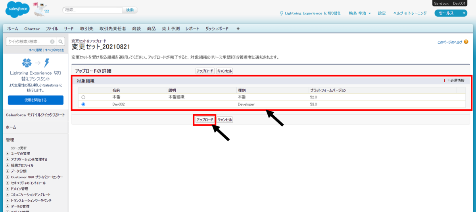
Task: Open the リード tab
Action: [69, 29]
